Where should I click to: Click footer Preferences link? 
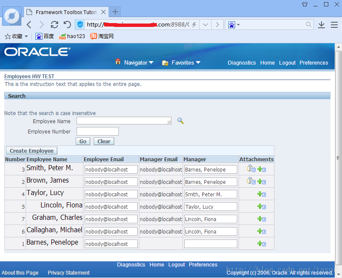point(203,265)
